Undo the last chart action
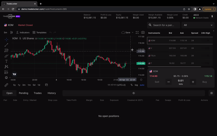This screenshot has width=217, height=136. (x=50, y=32)
